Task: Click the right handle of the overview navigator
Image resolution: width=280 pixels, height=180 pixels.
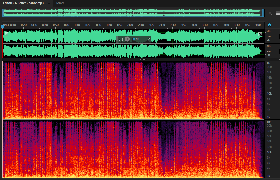Action: (x=263, y=13)
